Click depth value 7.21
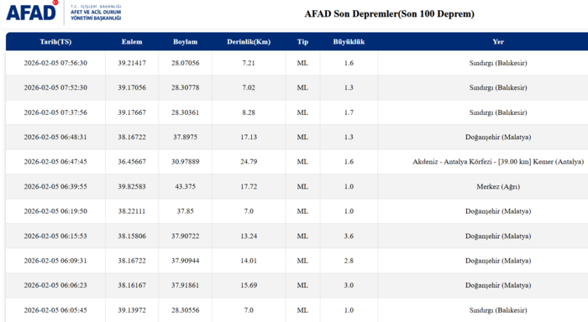588x322 pixels. pyautogui.click(x=249, y=63)
